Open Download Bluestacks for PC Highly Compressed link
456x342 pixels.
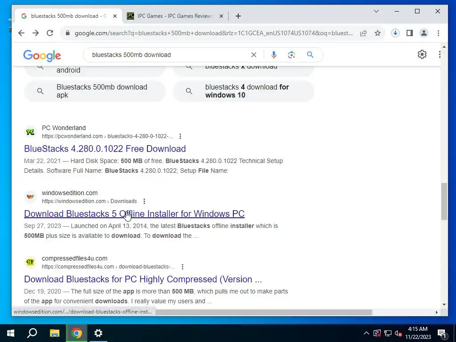(x=143, y=279)
